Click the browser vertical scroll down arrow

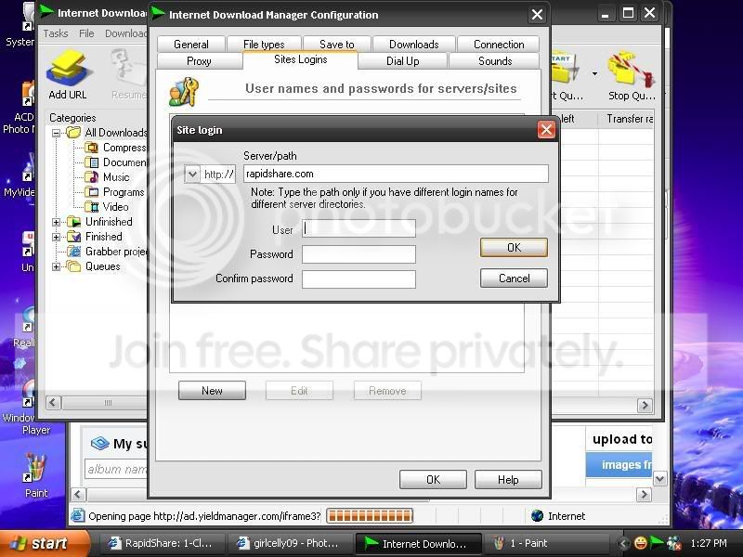(x=659, y=479)
